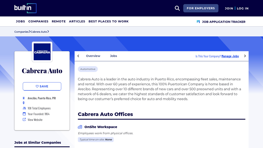Click the OnSite Workspace heading
263x148 pixels.
(101, 127)
